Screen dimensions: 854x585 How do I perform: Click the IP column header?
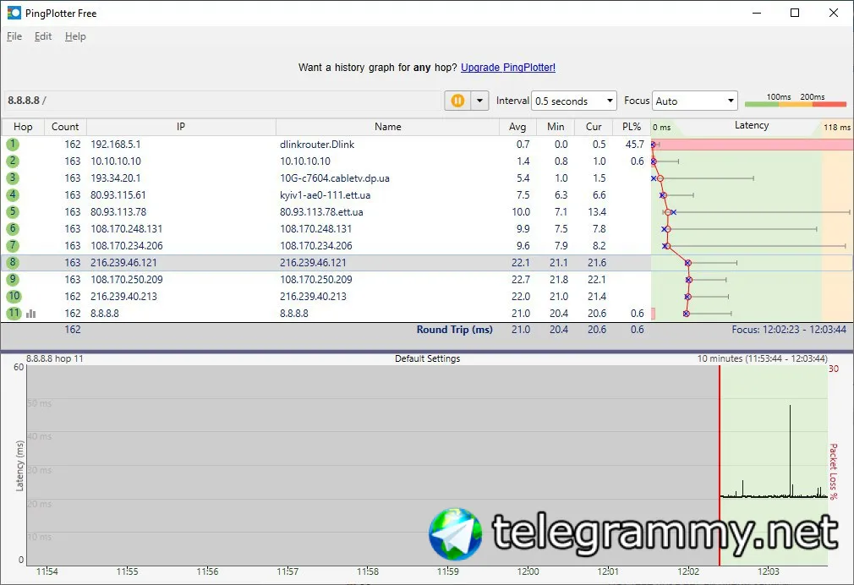coord(181,127)
